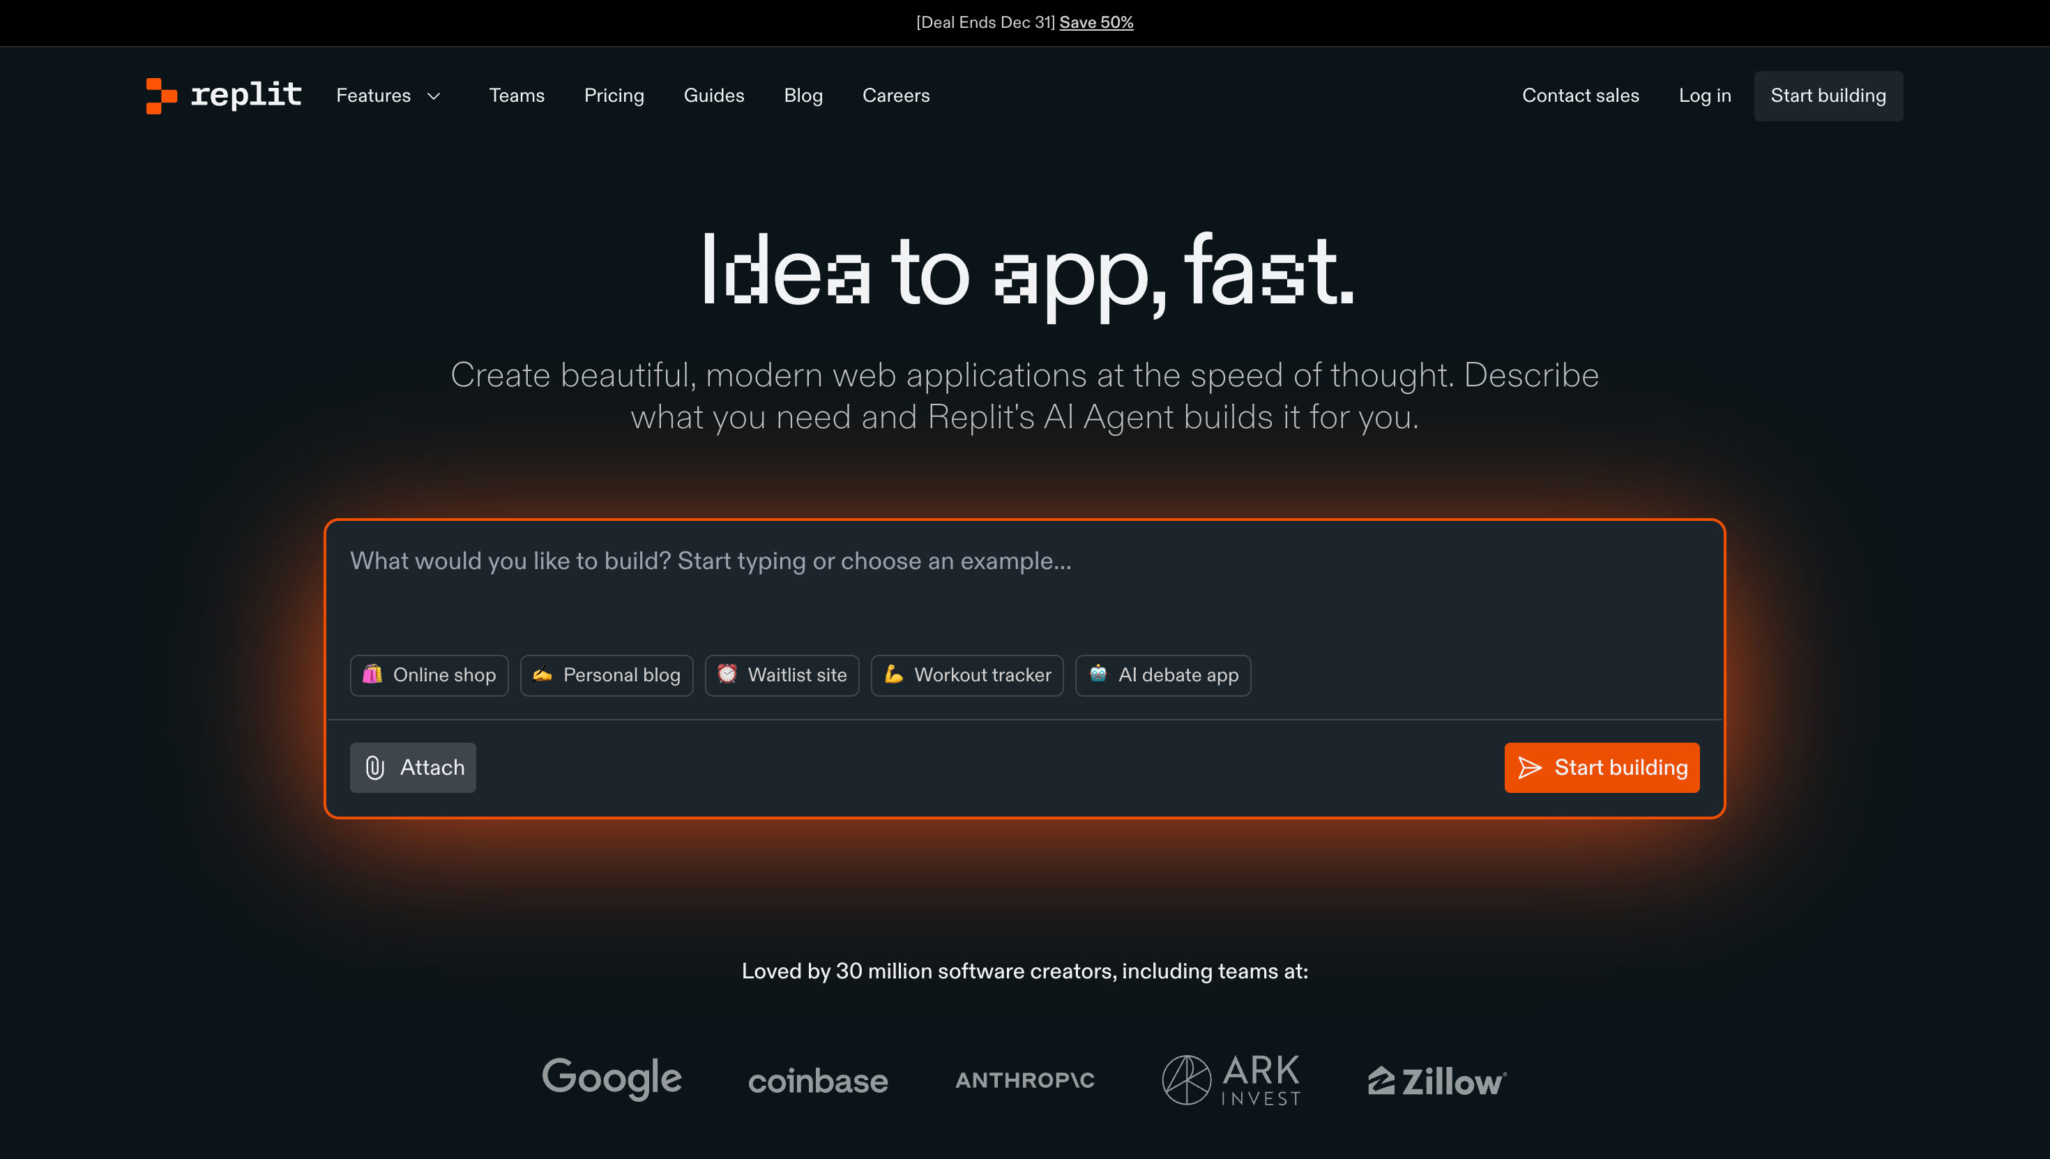Screen dimensions: 2050x1159
Task: Click the alarm clock emoji icon
Action: point(727,674)
